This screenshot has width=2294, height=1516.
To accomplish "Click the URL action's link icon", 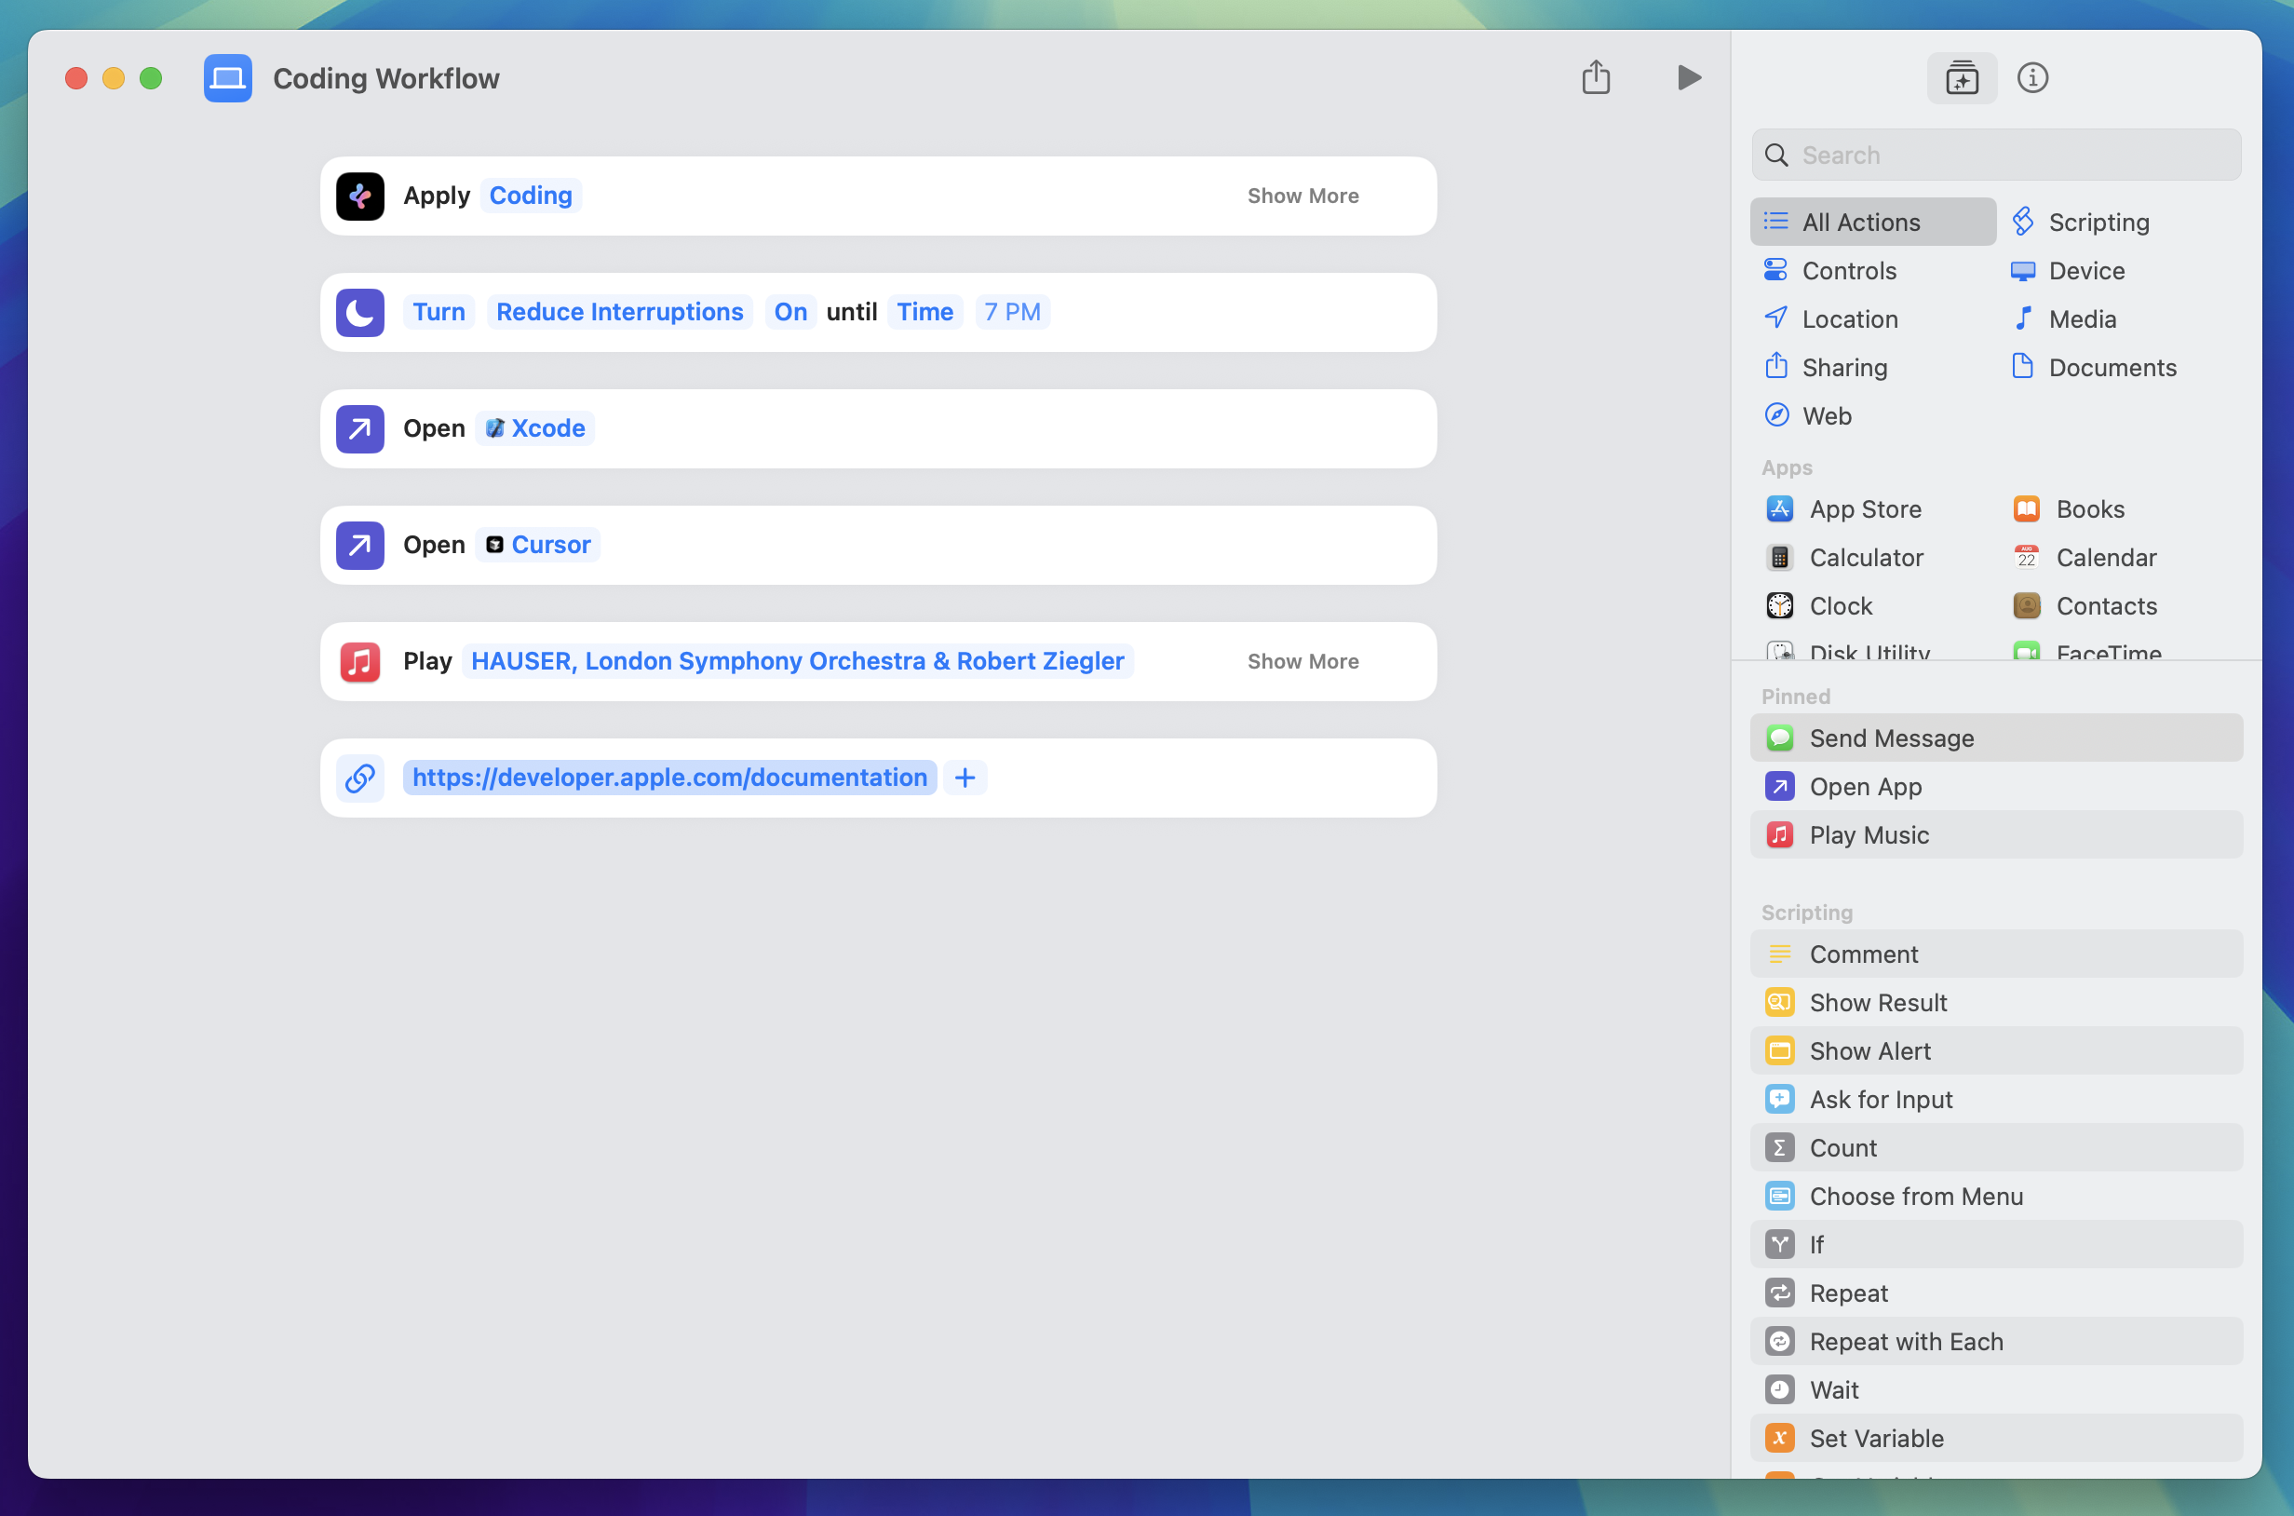I will [359, 778].
